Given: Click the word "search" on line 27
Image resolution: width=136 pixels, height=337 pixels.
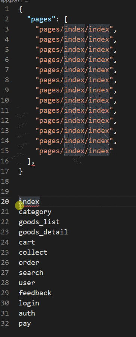Looking at the screenshot, I should pos(31,273).
